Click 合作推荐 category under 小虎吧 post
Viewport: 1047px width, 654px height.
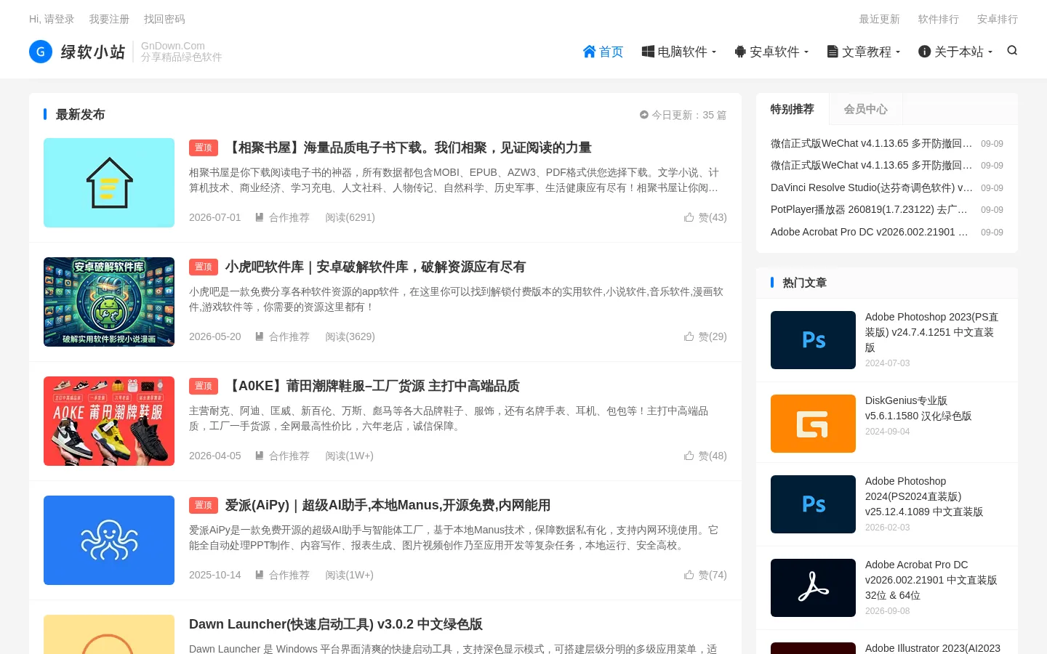289,336
